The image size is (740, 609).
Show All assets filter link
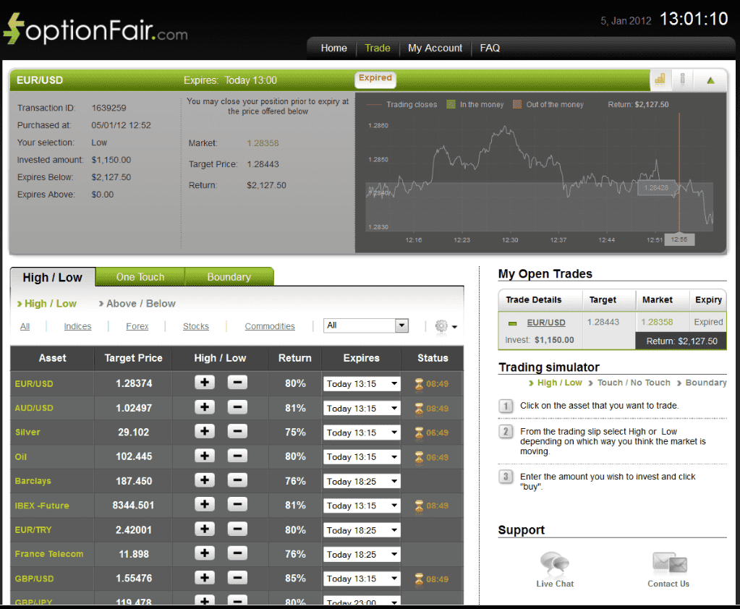[25, 326]
